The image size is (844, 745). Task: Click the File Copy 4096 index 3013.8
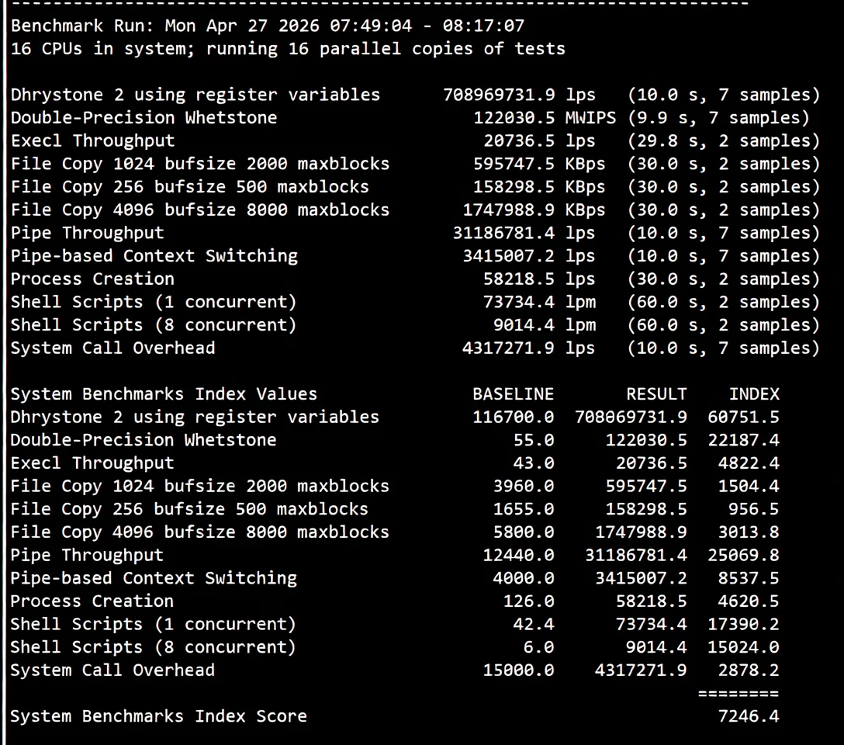pos(749,532)
